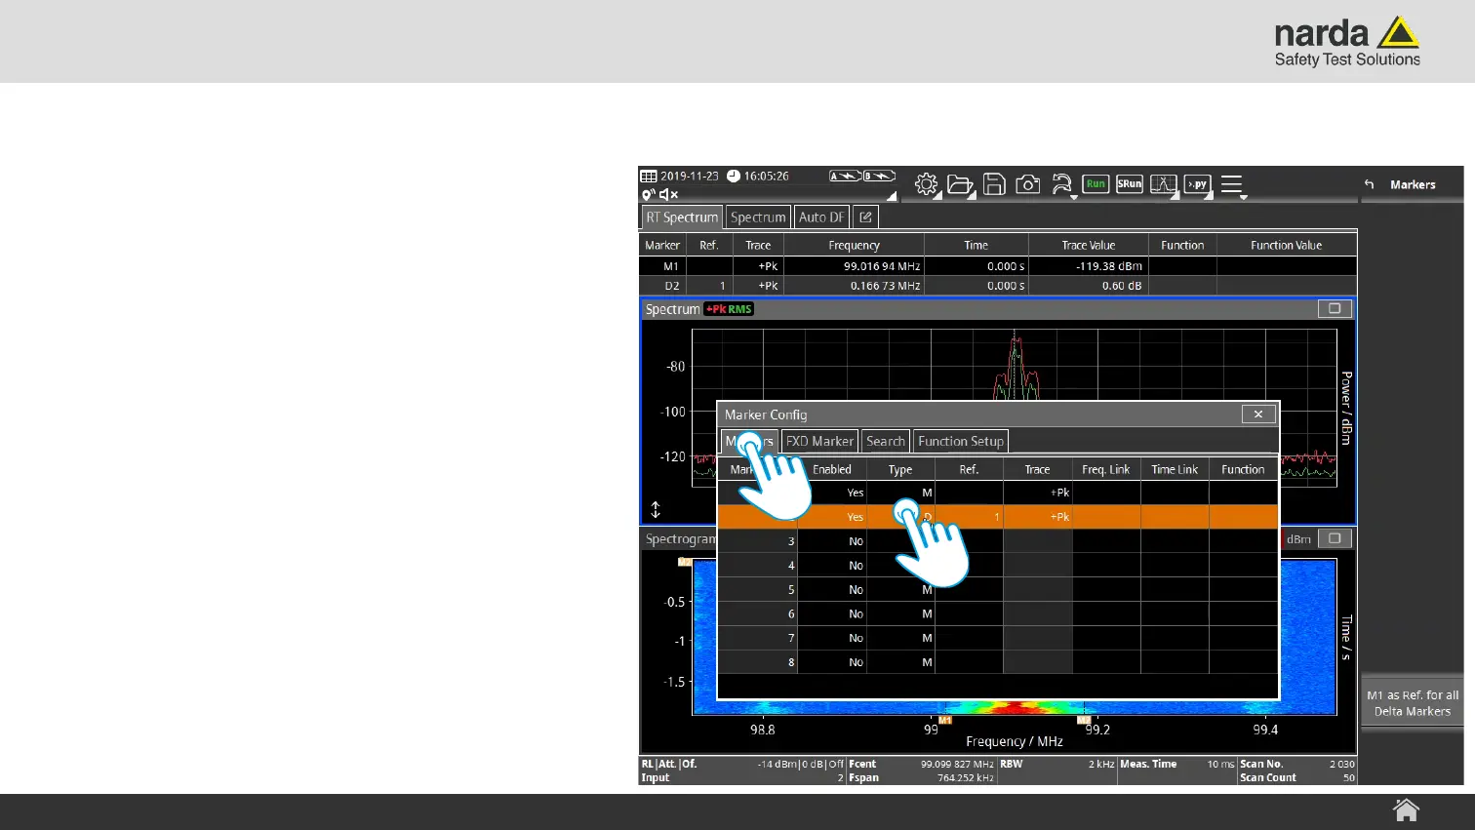Click the green Run icon
This screenshot has height=830, width=1475.
[x=1096, y=183]
